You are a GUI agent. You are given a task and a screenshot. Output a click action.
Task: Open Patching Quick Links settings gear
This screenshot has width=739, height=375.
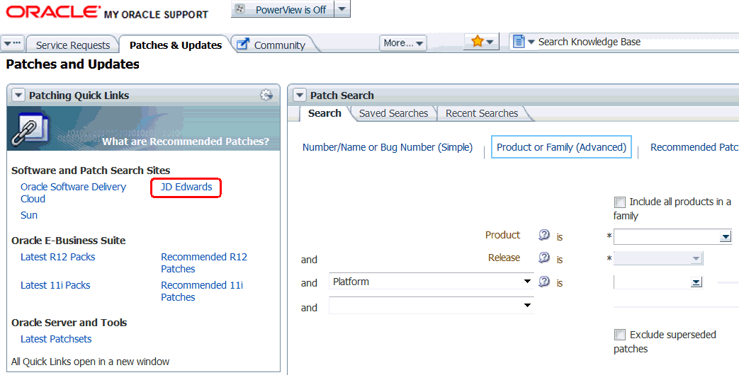266,95
